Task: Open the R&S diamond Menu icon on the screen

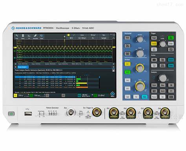Action: [x=112, y=94]
